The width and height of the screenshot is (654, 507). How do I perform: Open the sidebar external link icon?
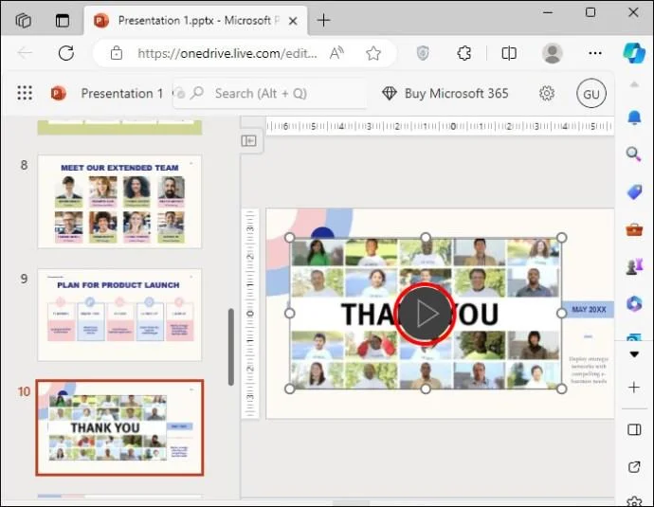coord(634,467)
